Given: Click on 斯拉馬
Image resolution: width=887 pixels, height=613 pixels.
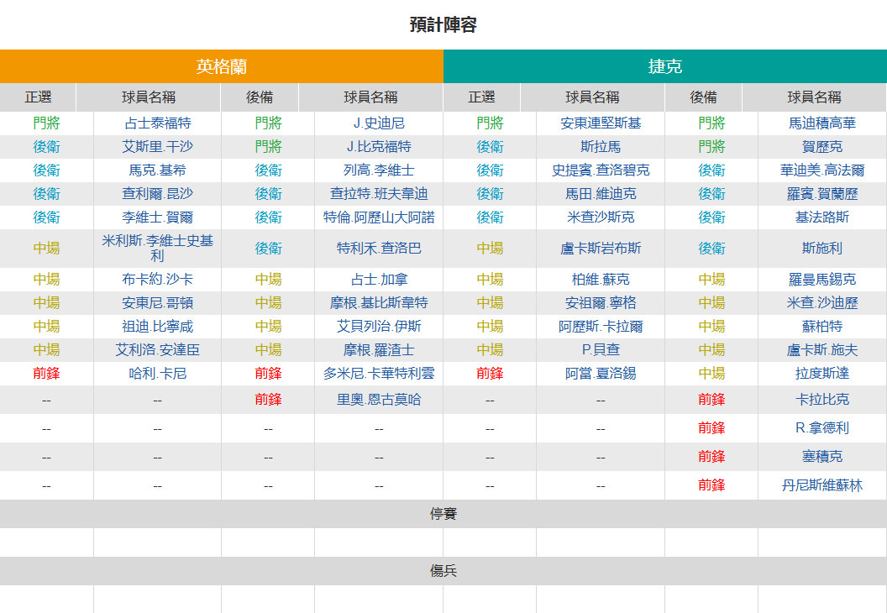Looking at the screenshot, I should pos(601,147).
